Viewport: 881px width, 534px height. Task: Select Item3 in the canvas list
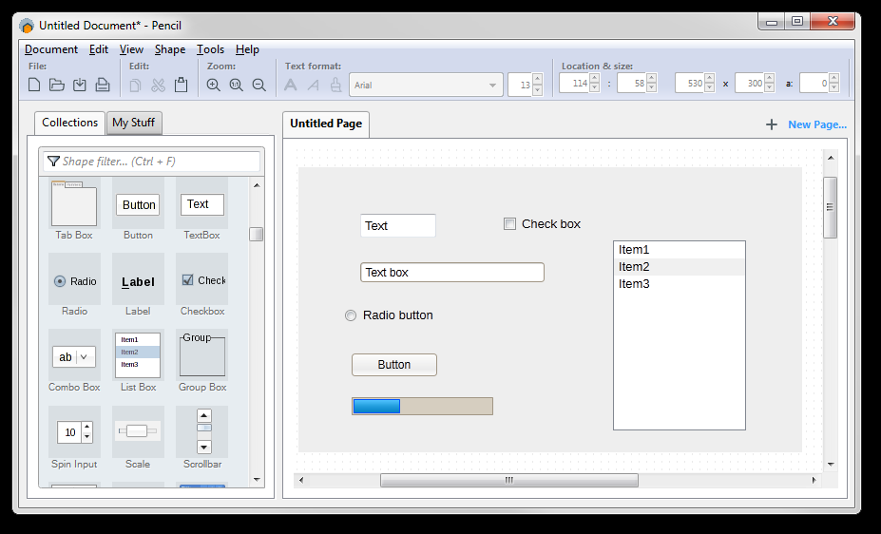pos(680,284)
